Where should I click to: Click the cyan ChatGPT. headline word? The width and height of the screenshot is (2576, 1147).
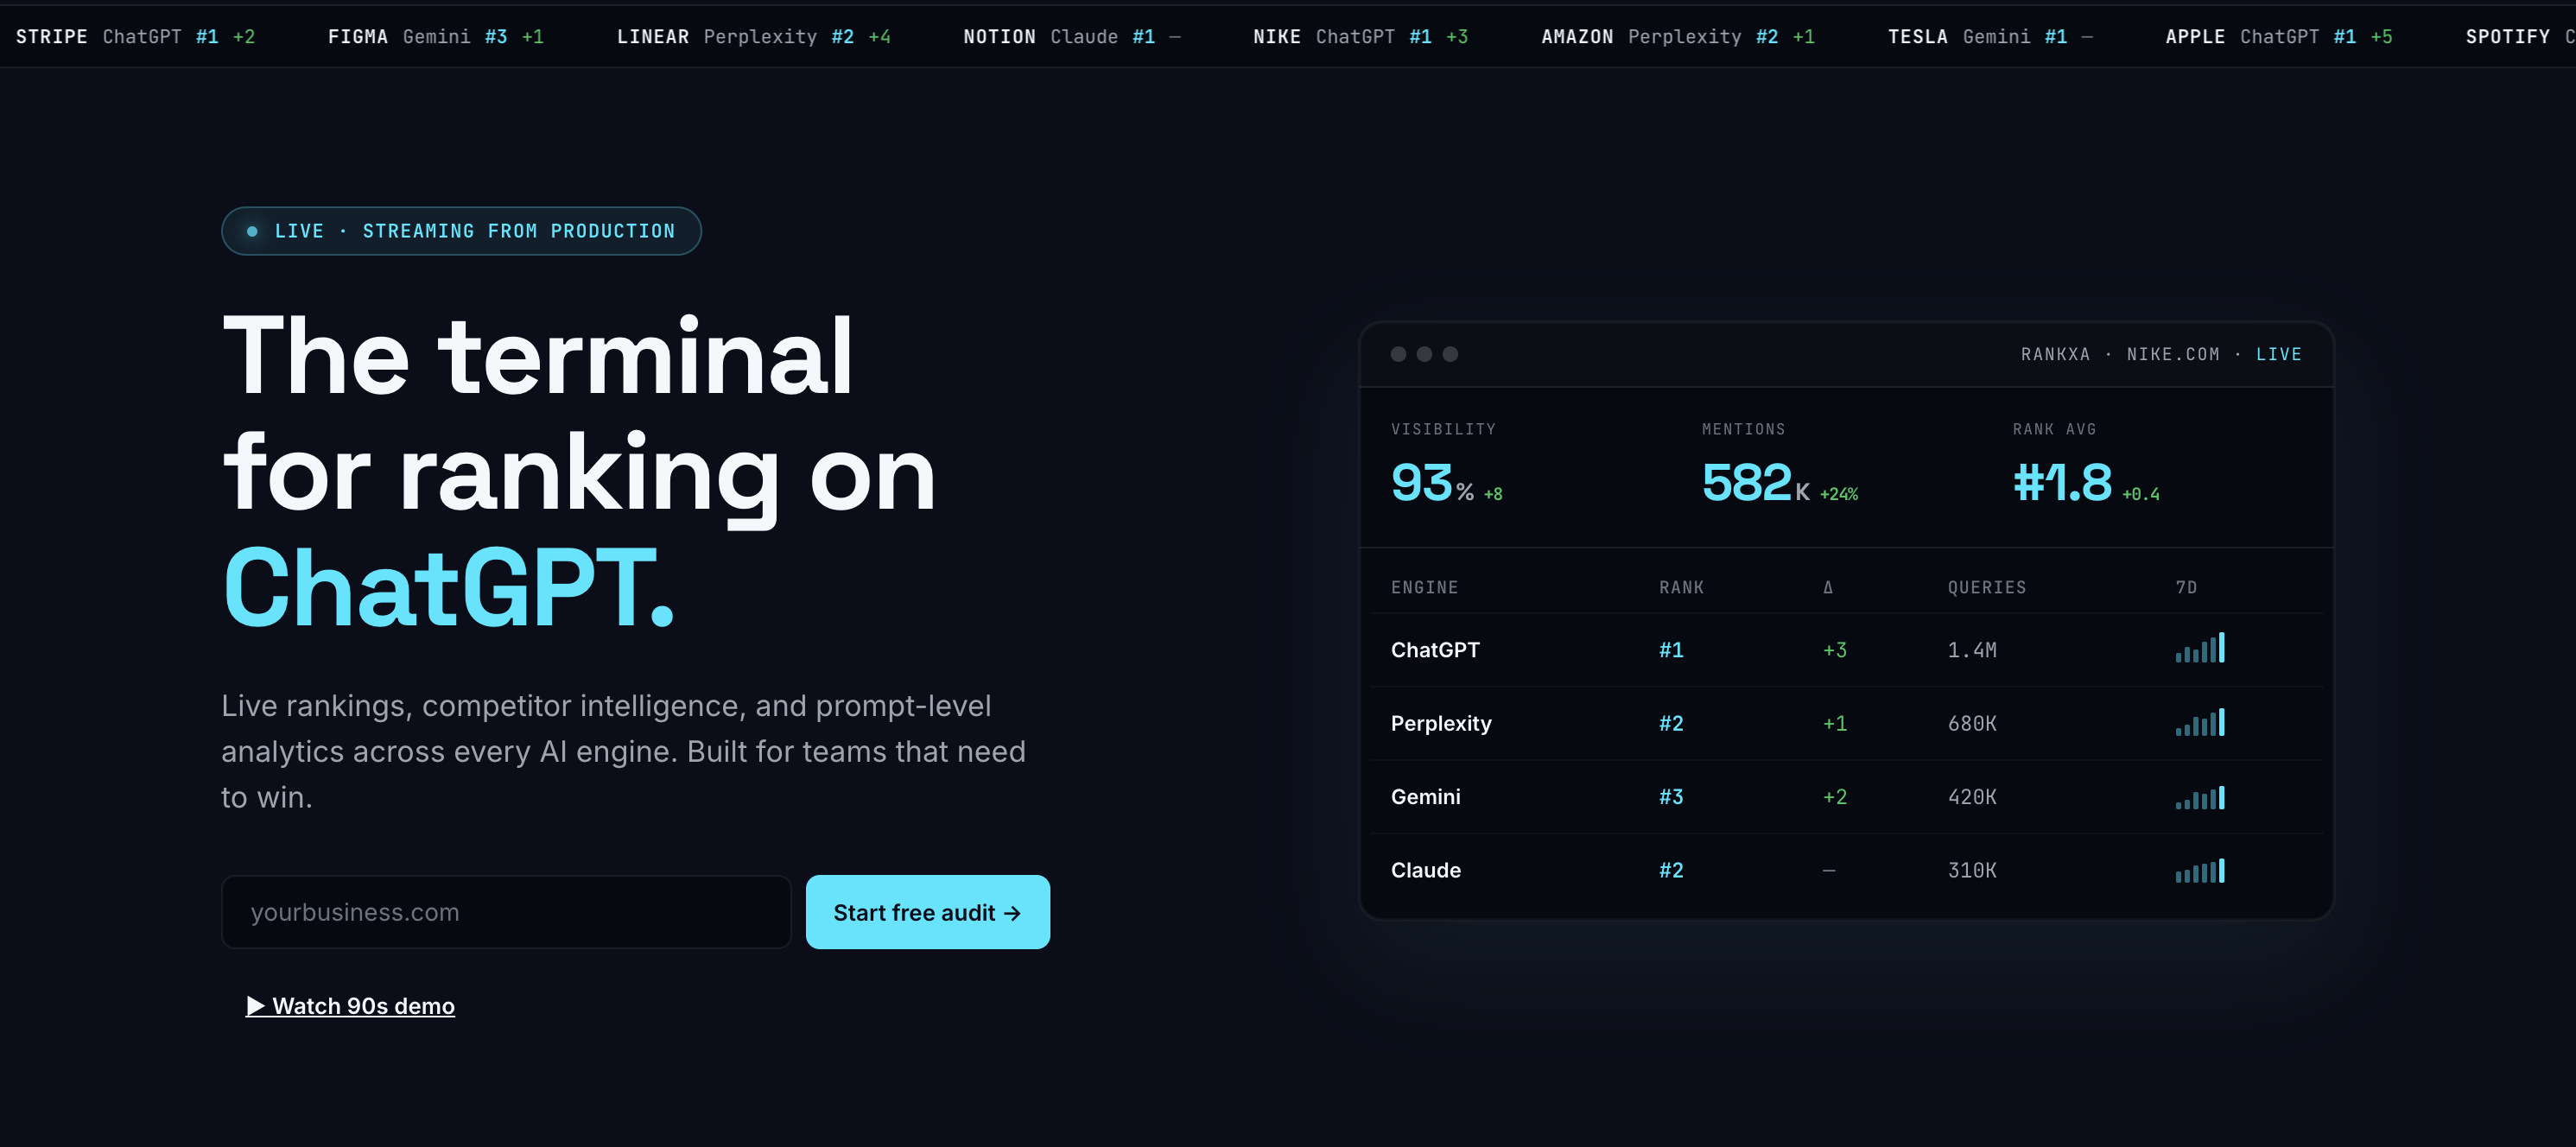pos(449,588)
